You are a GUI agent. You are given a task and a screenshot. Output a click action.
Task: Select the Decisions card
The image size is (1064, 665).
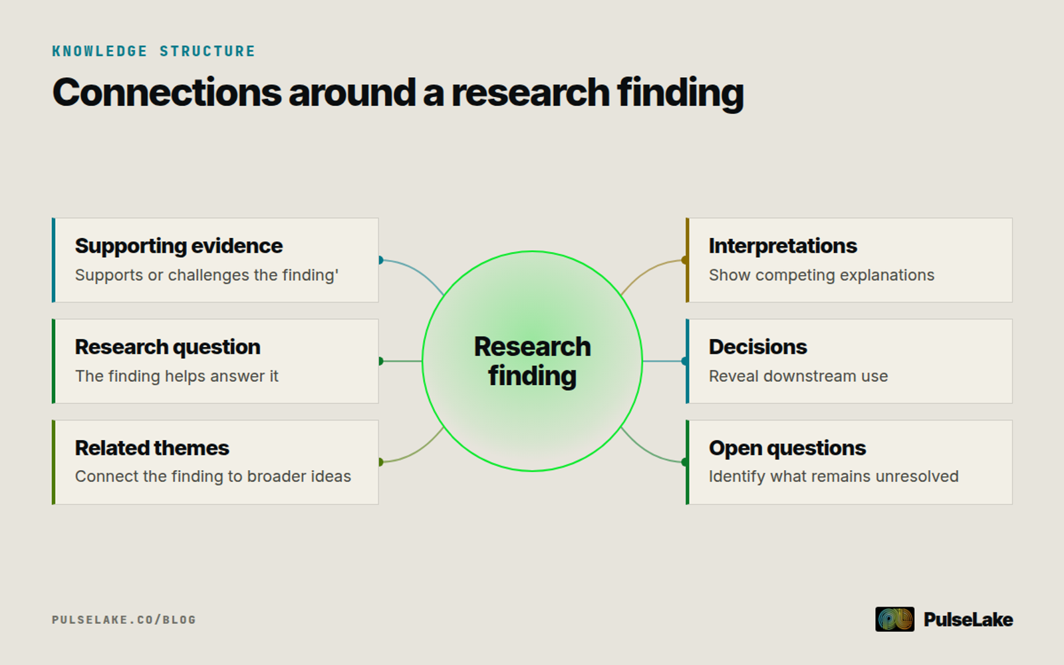849,361
